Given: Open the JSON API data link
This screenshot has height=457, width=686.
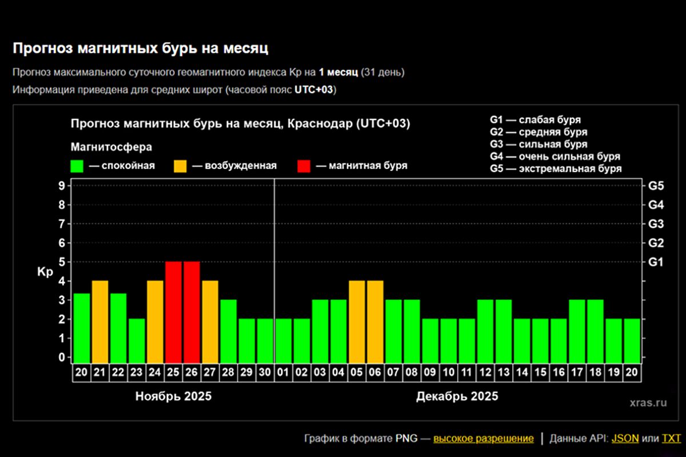Looking at the screenshot, I should click(625, 439).
